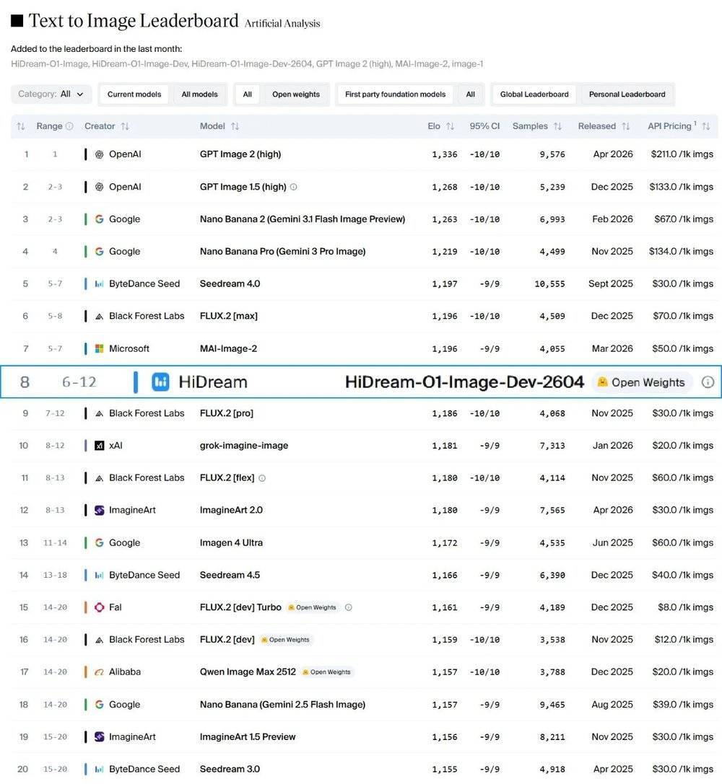
Task: Sort by Released column arrows
Action: click(x=625, y=126)
